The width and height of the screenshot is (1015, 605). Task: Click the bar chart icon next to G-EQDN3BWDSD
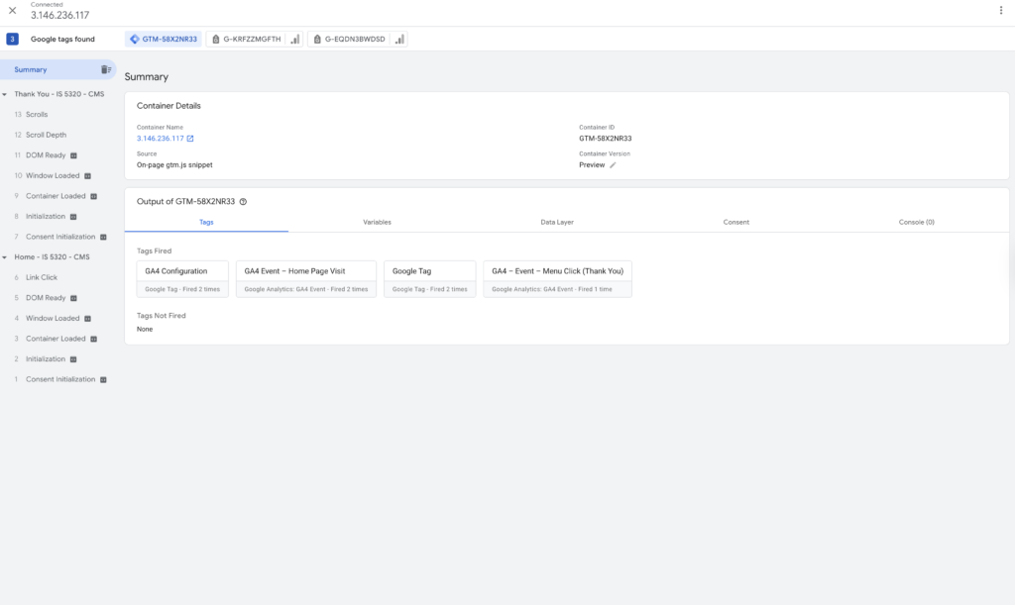(398, 40)
